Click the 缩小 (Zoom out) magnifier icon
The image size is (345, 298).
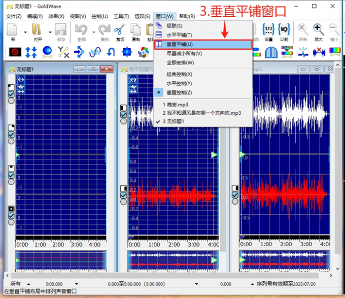334,30
